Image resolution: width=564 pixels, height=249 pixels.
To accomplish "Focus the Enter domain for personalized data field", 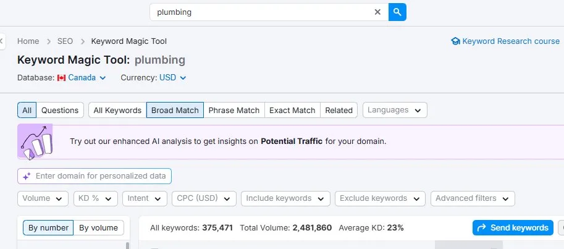I will point(95,176).
